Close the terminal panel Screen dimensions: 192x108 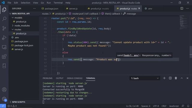point(187,78)
